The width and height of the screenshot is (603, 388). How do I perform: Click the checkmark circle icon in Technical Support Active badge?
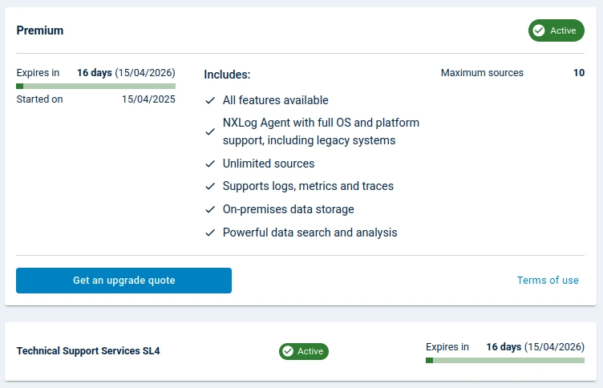point(288,351)
